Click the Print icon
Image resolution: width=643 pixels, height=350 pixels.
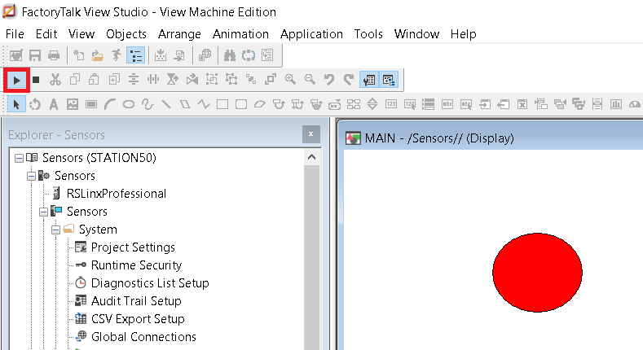point(54,55)
